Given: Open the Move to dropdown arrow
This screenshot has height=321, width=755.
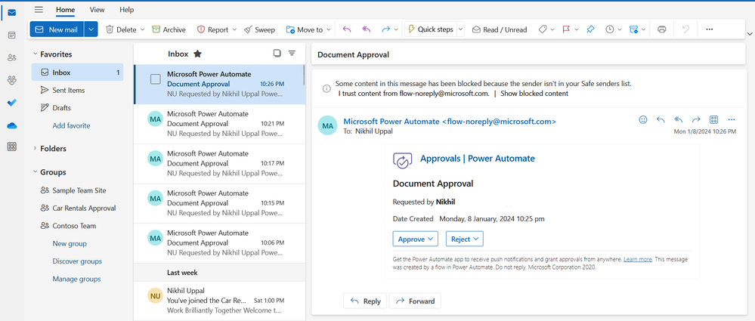Looking at the screenshot, I should pos(329,29).
